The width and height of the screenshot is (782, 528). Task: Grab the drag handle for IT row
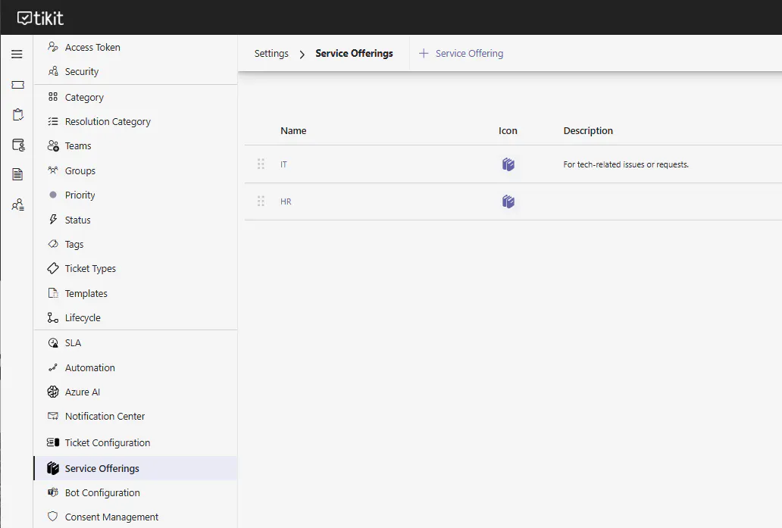coord(261,164)
